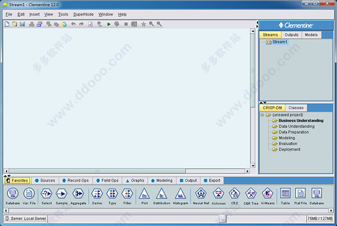Open the Graphs palette tab
337x226 pixels.
[135, 181]
